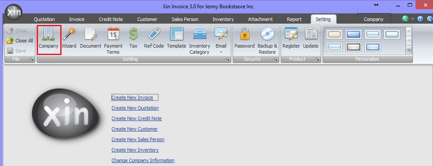Screen dimensions: 433x166
Task: Click the Create New Sales Person link
Action: tap(138, 139)
